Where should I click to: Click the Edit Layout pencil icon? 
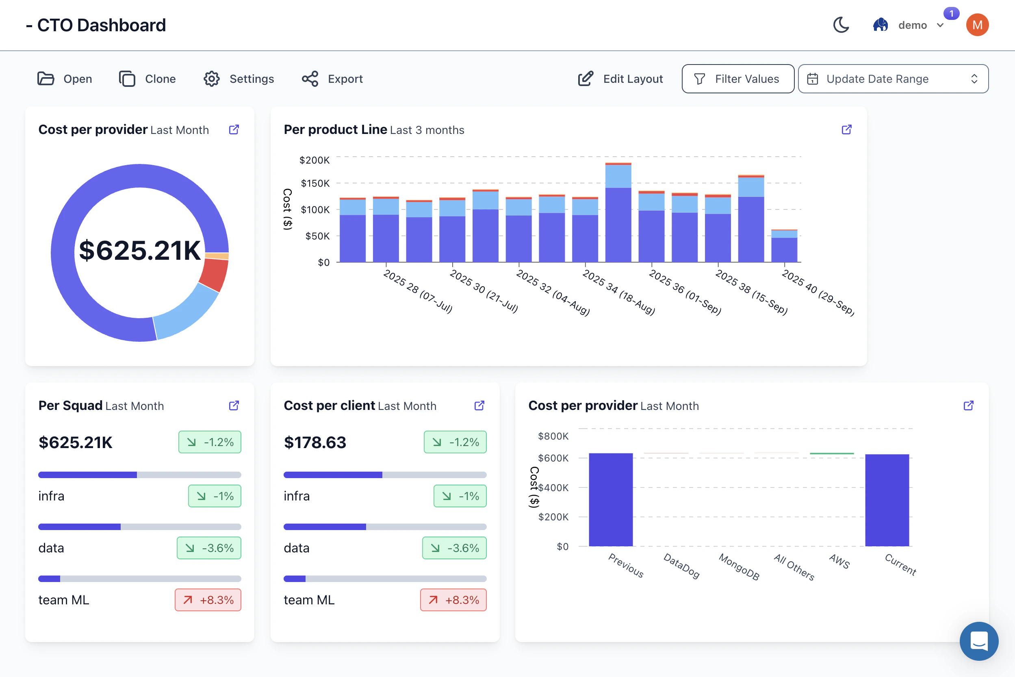tap(585, 79)
